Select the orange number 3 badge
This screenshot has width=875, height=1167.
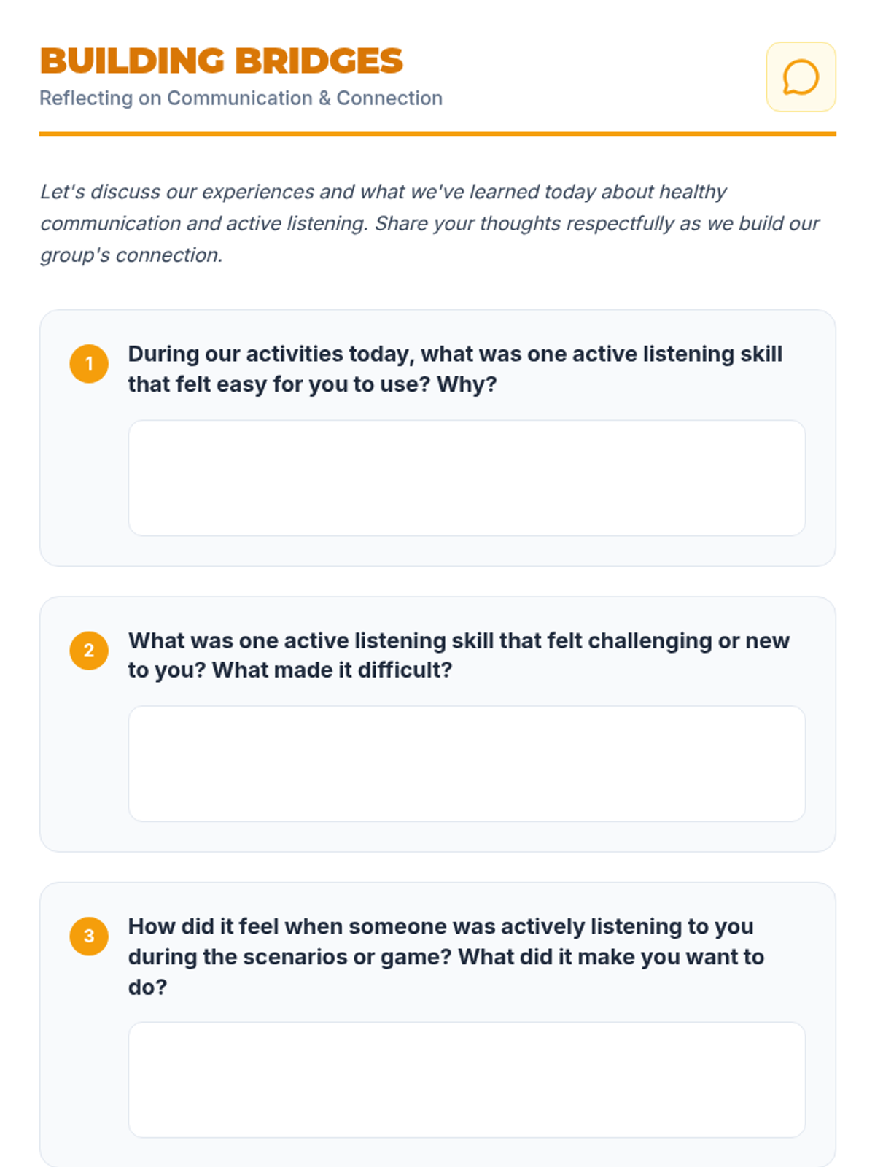89,936
